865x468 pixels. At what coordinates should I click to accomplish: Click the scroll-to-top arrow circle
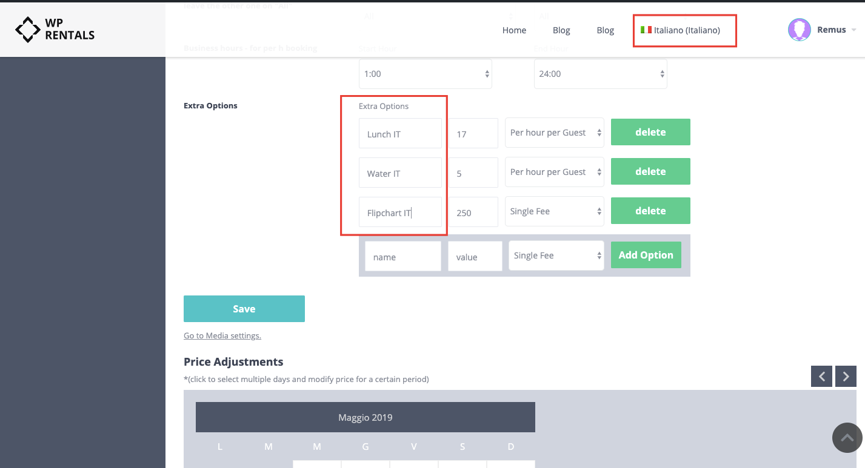coord(847,438)
